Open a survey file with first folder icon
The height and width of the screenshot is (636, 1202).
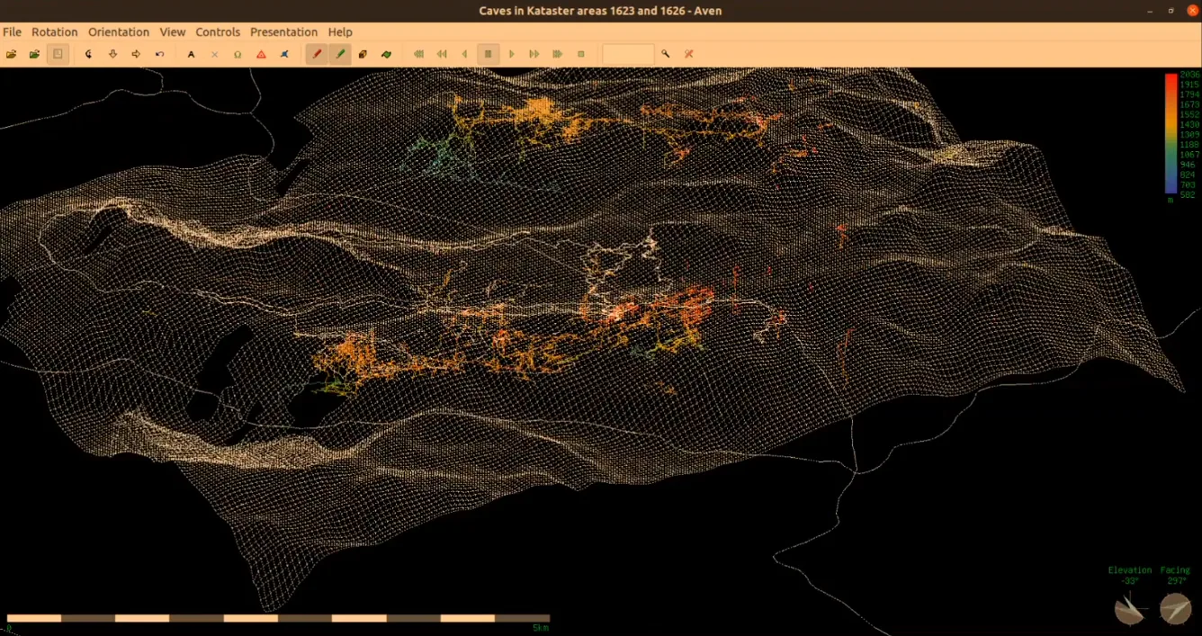[12, 54]
